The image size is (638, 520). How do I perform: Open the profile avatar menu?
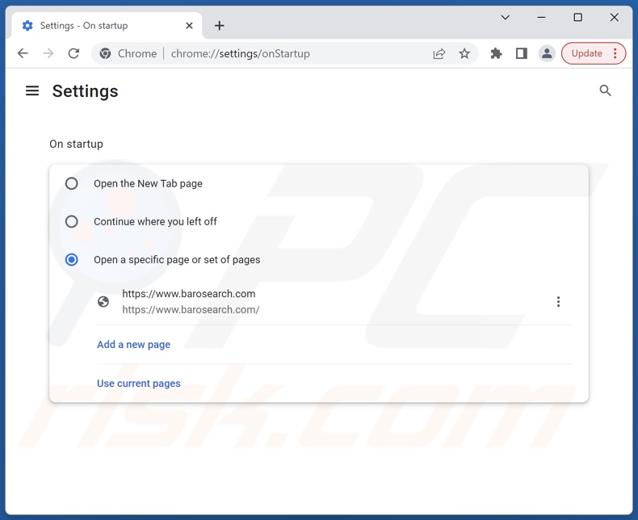[547, 53]
